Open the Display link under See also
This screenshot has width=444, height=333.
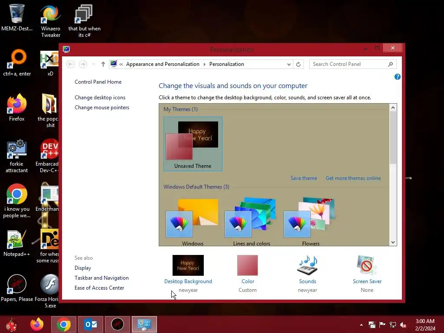(x=83, y=268)
